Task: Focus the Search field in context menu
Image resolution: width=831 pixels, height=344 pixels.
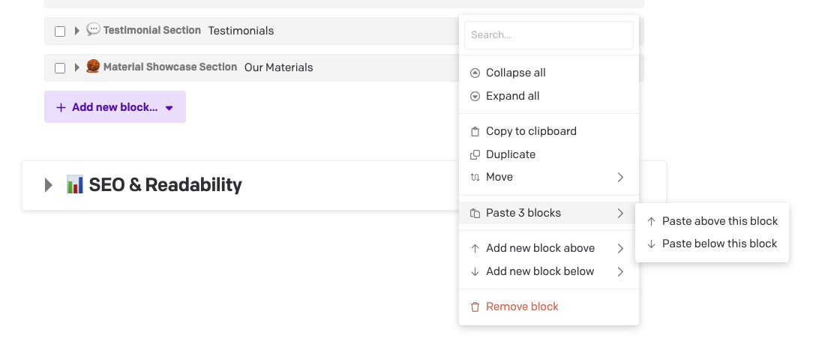Action: point(549,35)
